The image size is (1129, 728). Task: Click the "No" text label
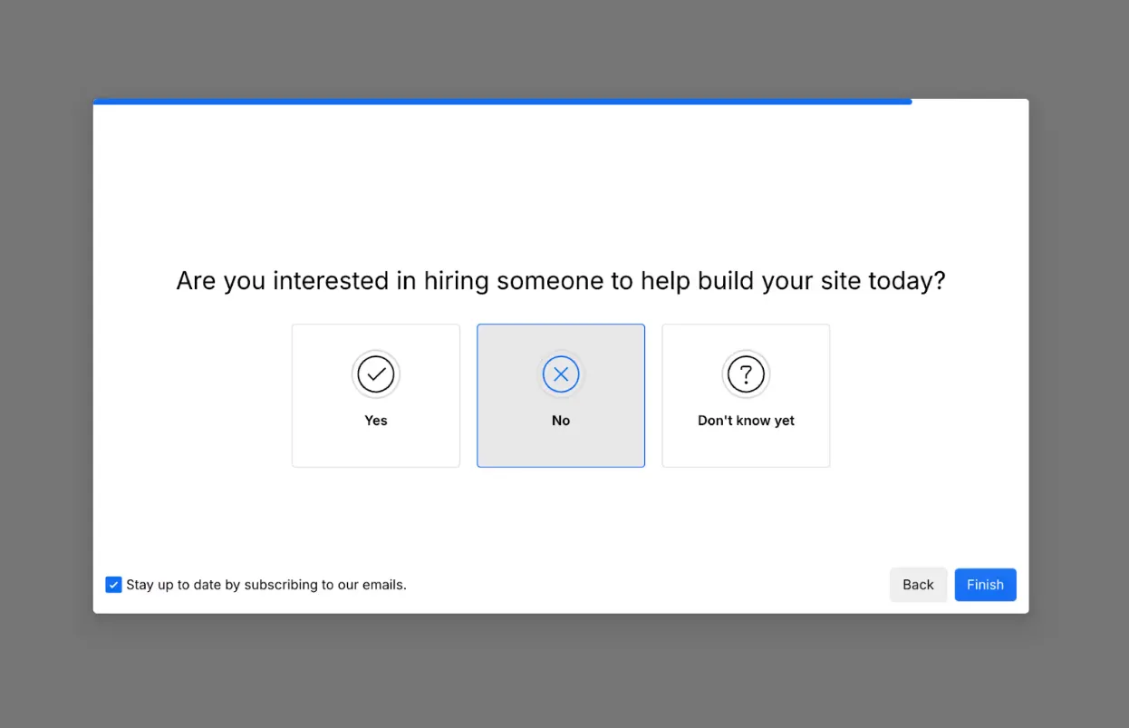tap(561, 421)
